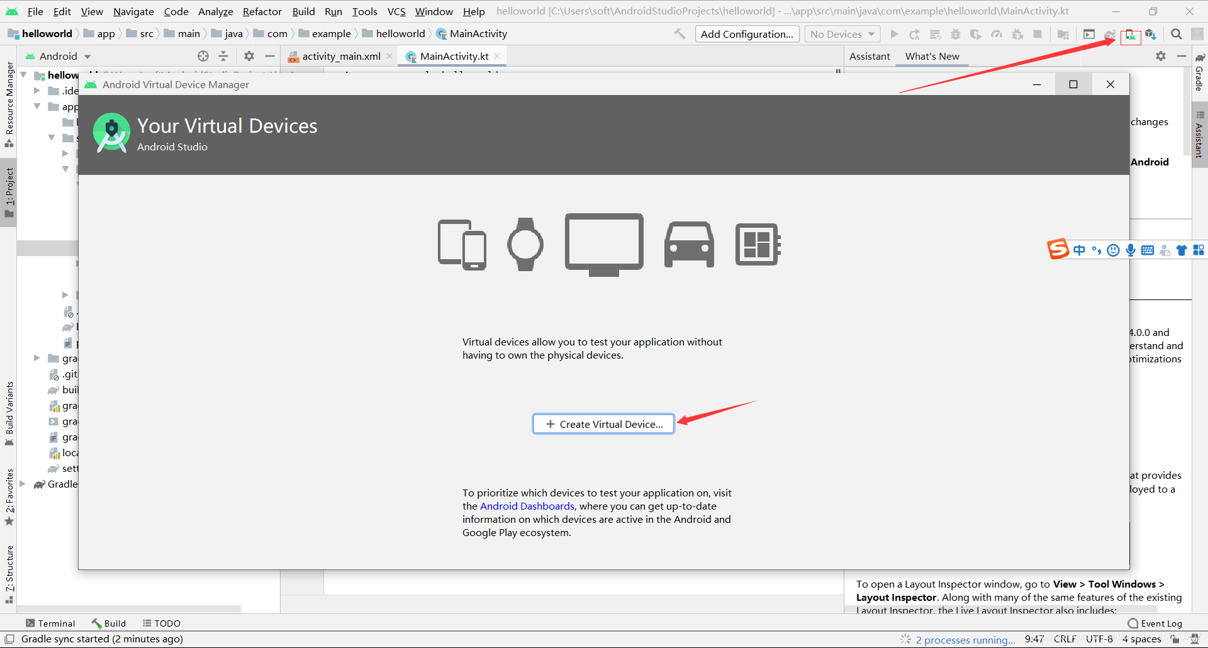This screenshot has height=648, width=1208.
Task: Toggle Sogou Chinese input mode
Action: (x=1080, y=250)
